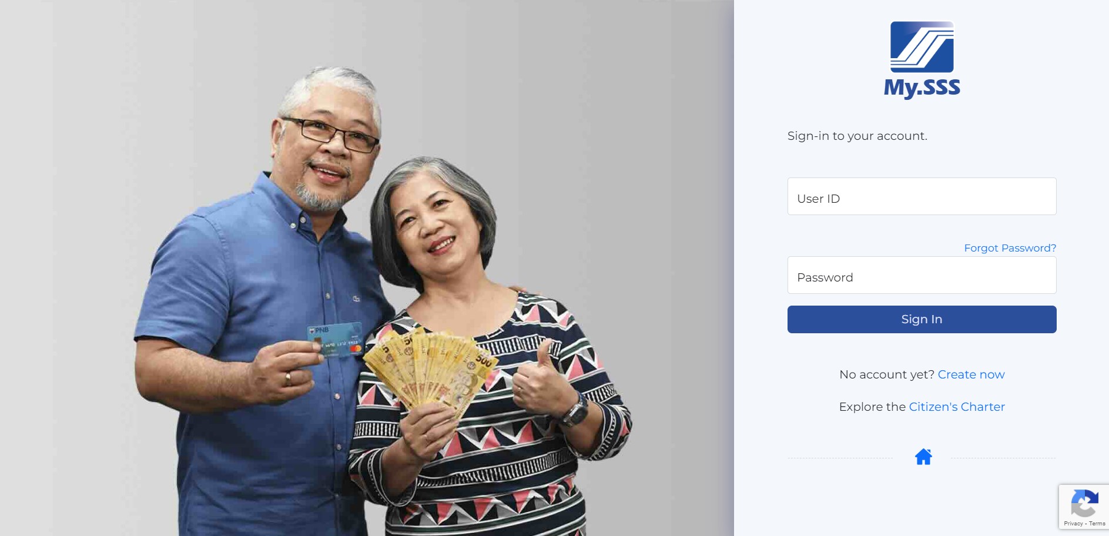This screenshot has width=1109, height=536.
Task: Open the reCAPTCHA Terms link
Action: pyautogui.click(x=1097, y=524)
